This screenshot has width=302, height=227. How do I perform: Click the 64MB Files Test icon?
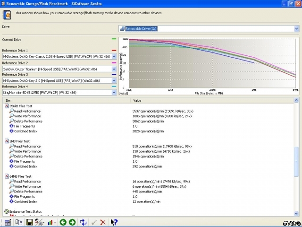coord(7,176)
